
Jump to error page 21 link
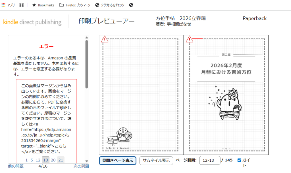(x=61, y=160)
